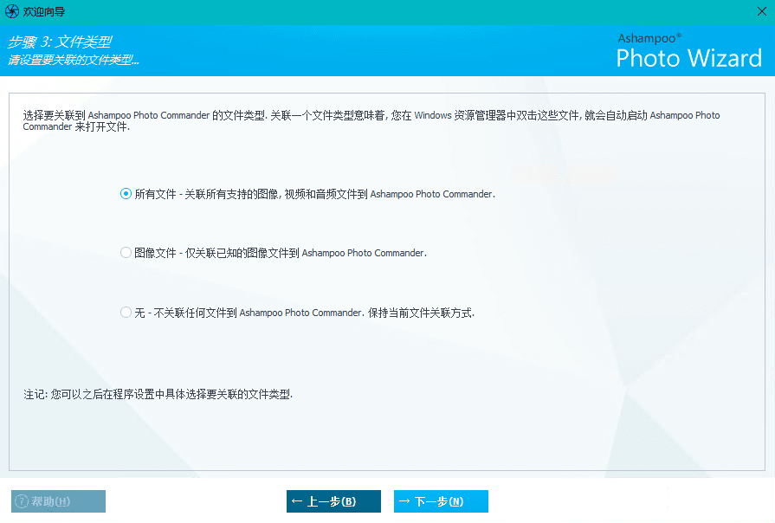775x523 pixels.
Task: Click the 请设置要关联的文件类型 subtitle
Action: coord(73,60)
